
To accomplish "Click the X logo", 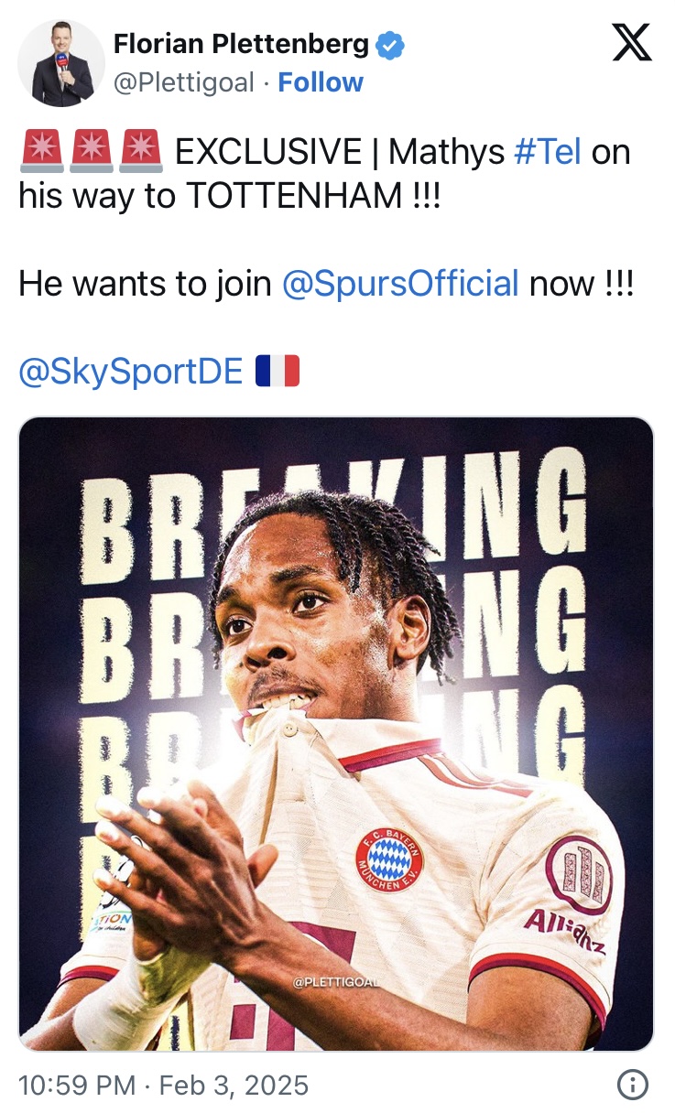I will (632, 43).
